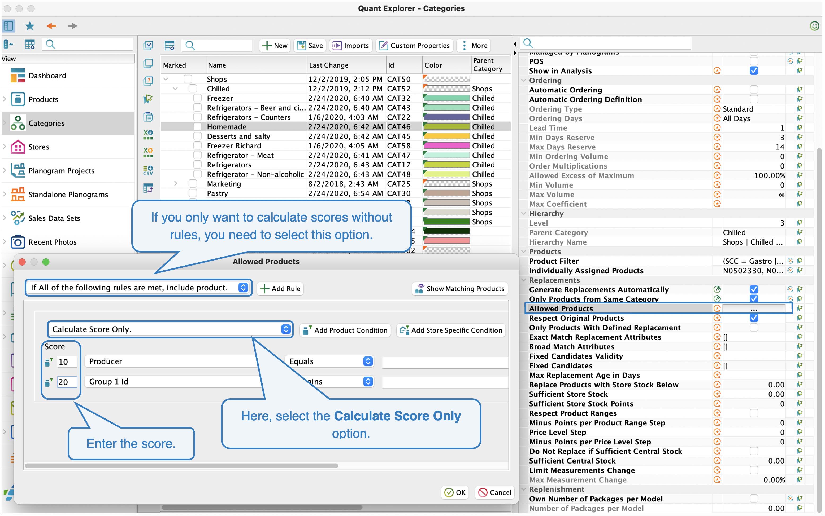Image resolution: width=825 pixels, height=516 pixels.
Task: Collapse the Shops tree row
Action: (166, 79)
